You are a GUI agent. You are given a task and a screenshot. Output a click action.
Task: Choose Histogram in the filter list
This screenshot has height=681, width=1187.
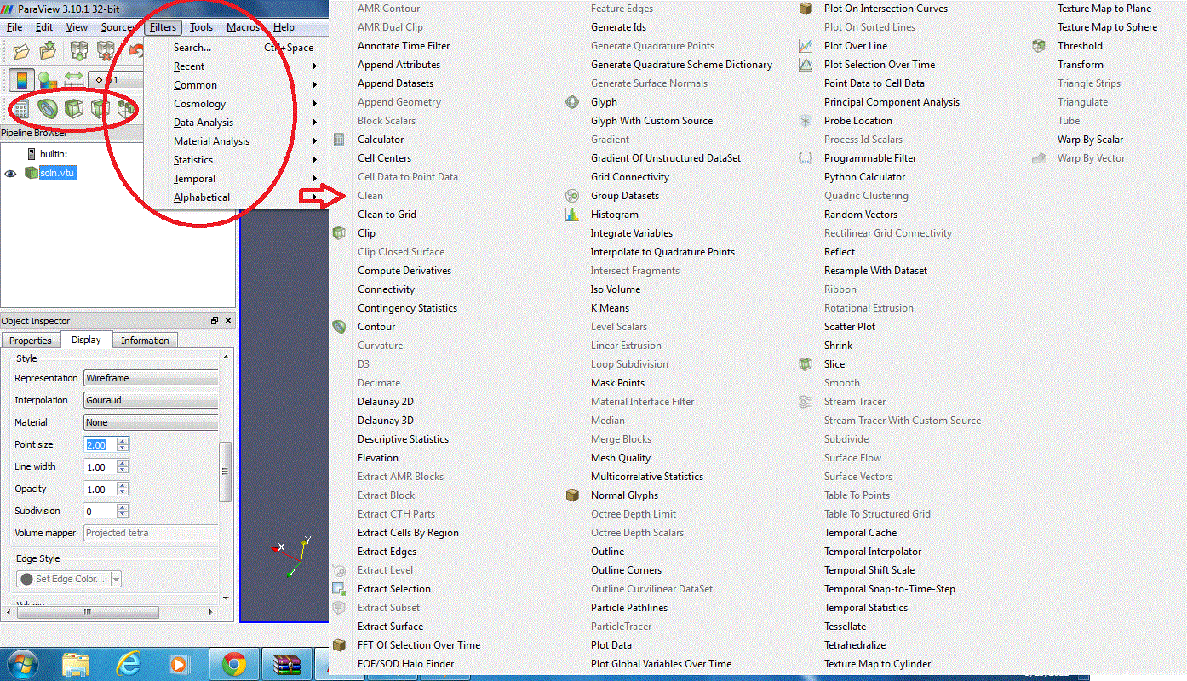click(x=614, y=215)
